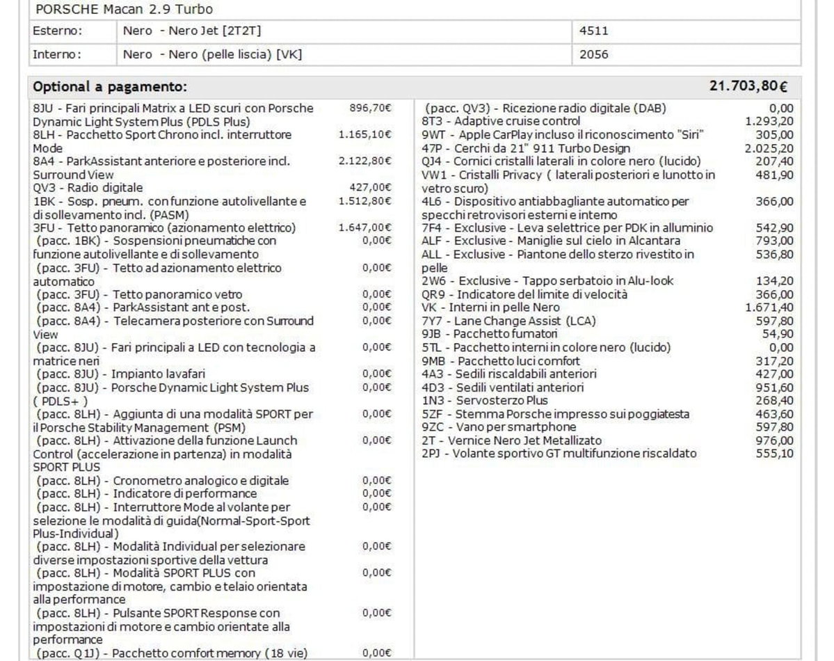Click '(pacc. QV3) - Ricezione radio digitale (DAB)'
Viewport: 834px width, 661px height.
546,108
